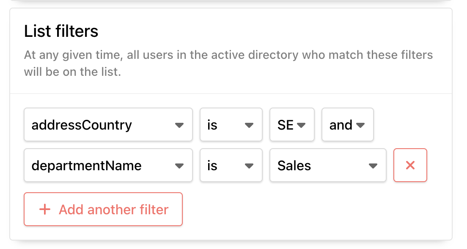The image size is (467, 249).
Task: Click caret of 'is' in addressCountry row
Action: [x=249, y=125]
